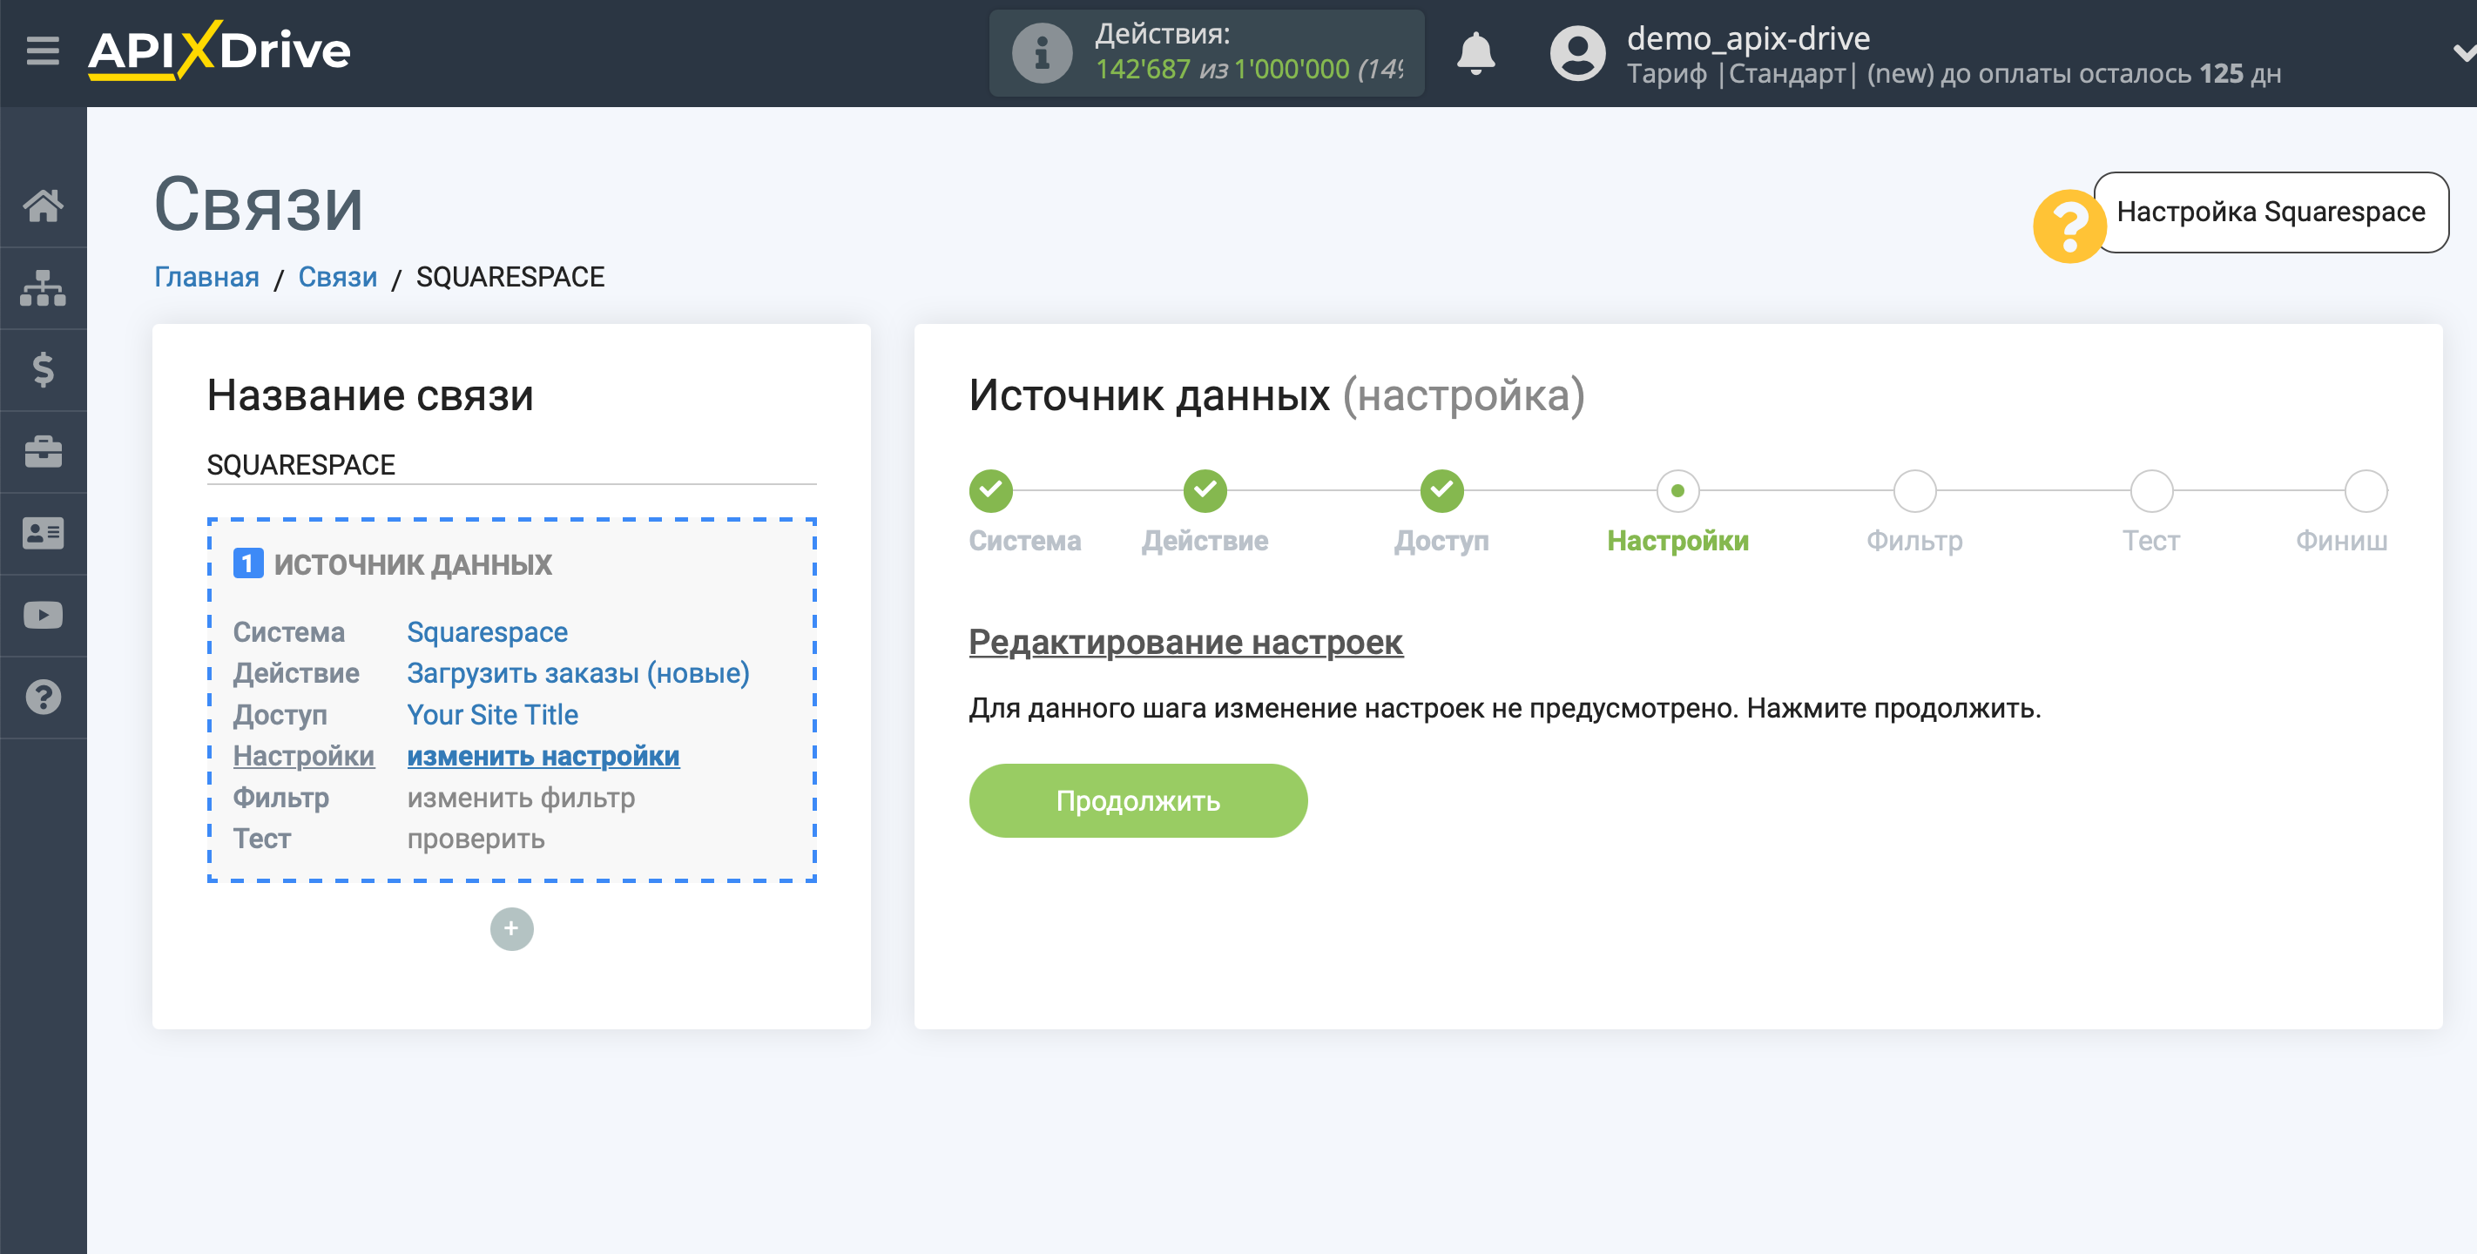
Task: Click the actions info icon
Action: pyautogui.click(x=1042, y=53)
